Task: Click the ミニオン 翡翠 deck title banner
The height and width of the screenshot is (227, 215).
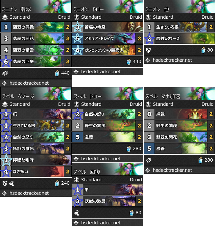Action: coord(36,7)
